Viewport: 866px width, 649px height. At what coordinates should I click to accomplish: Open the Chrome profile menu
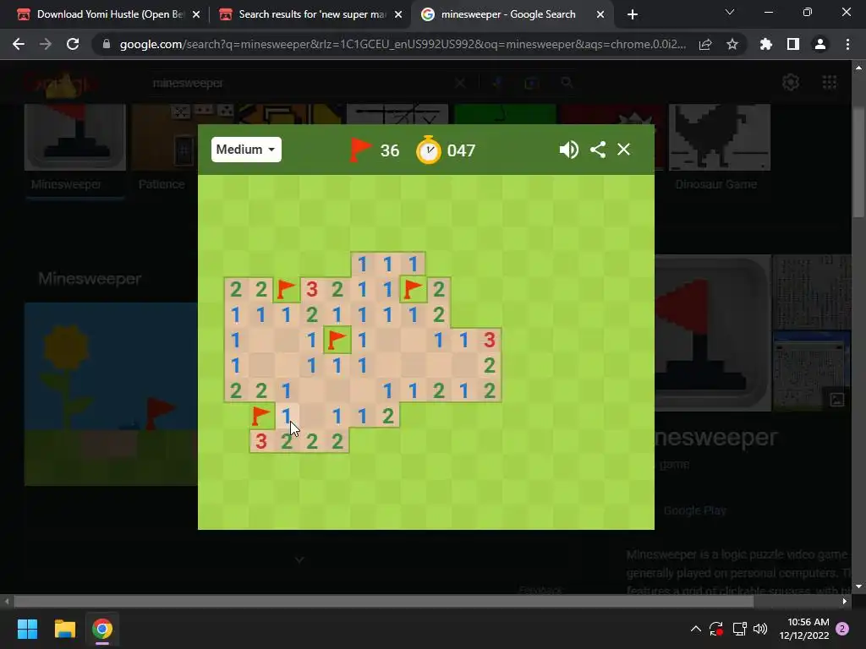820,44
